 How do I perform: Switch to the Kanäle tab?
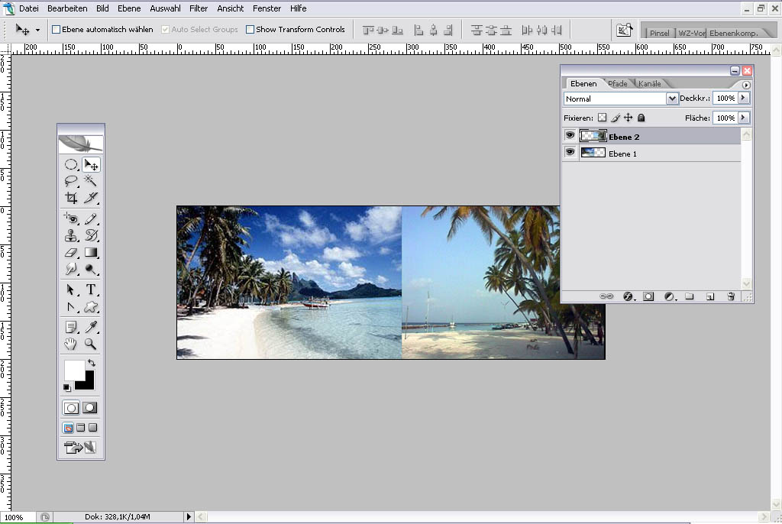coord(649,83)
